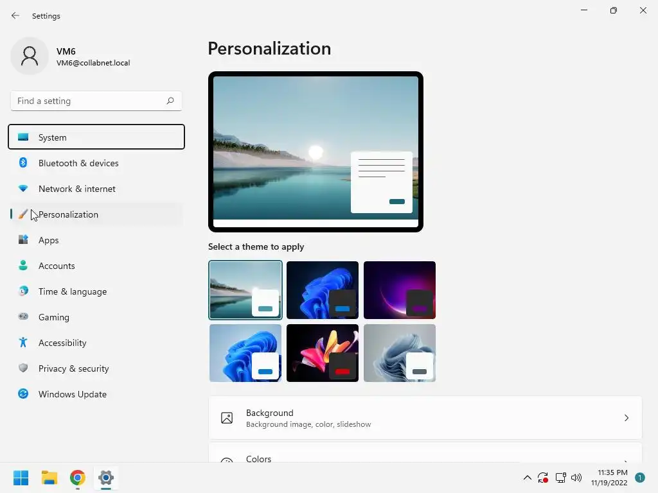Click the large desktop theme preview
This screenshot has width=658, height=493.
[x=316, y=151]
